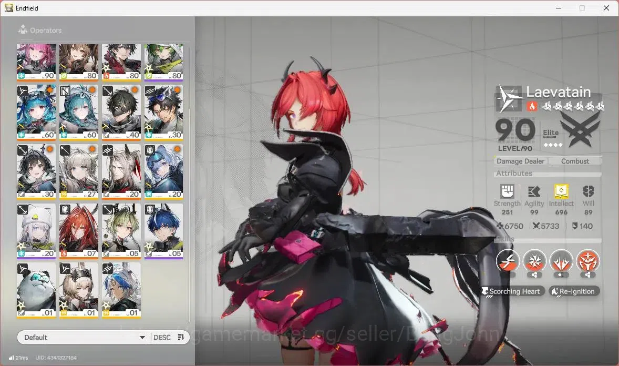The image size is (619, 366).
Task: Click Laevatain's class emblem icon
Action: pos(509,98)
